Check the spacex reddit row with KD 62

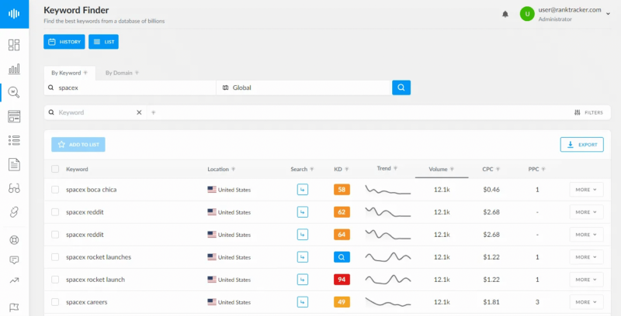click(55, 212)
